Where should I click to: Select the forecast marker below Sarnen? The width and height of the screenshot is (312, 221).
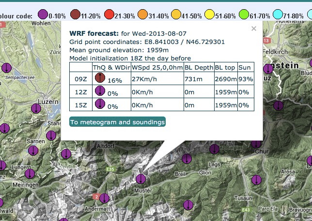pyautogui.click(x=33, y=150)
